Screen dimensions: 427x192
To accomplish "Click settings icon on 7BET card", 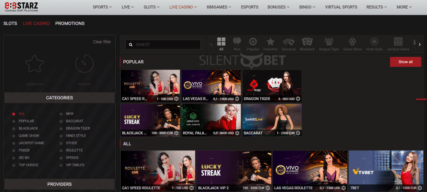I will click(420, 188).
